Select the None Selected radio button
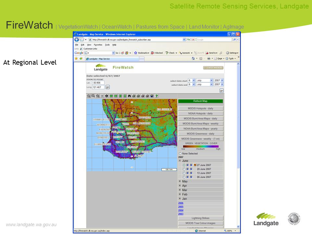 180,154
